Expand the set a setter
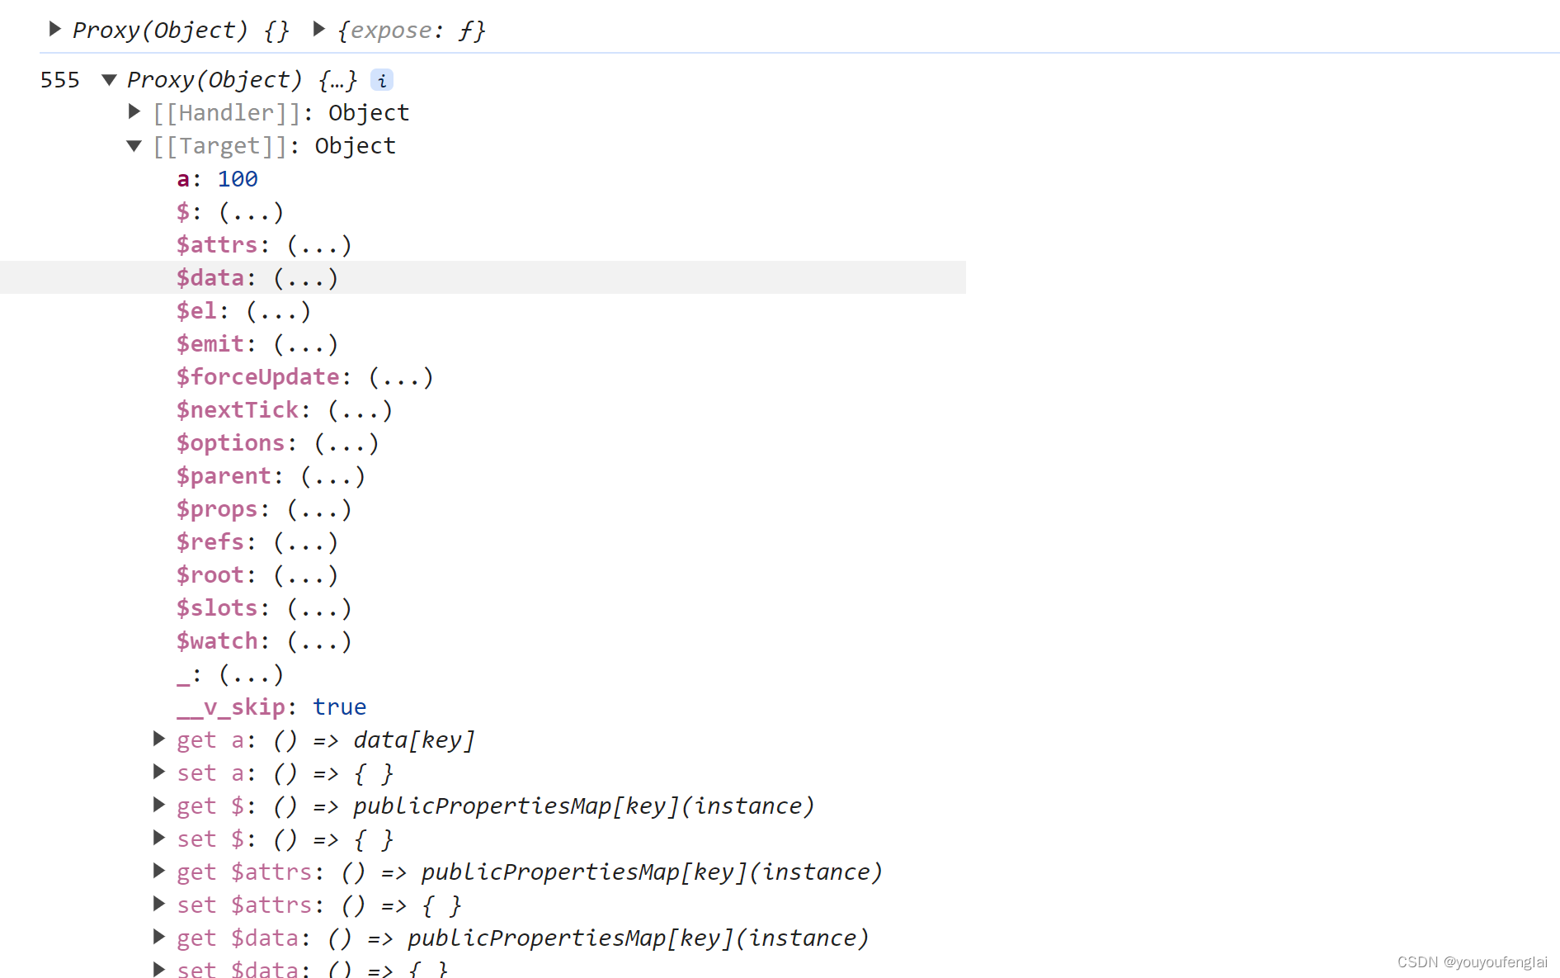This screenshot has height=978, width=1560. pos(159,772)
